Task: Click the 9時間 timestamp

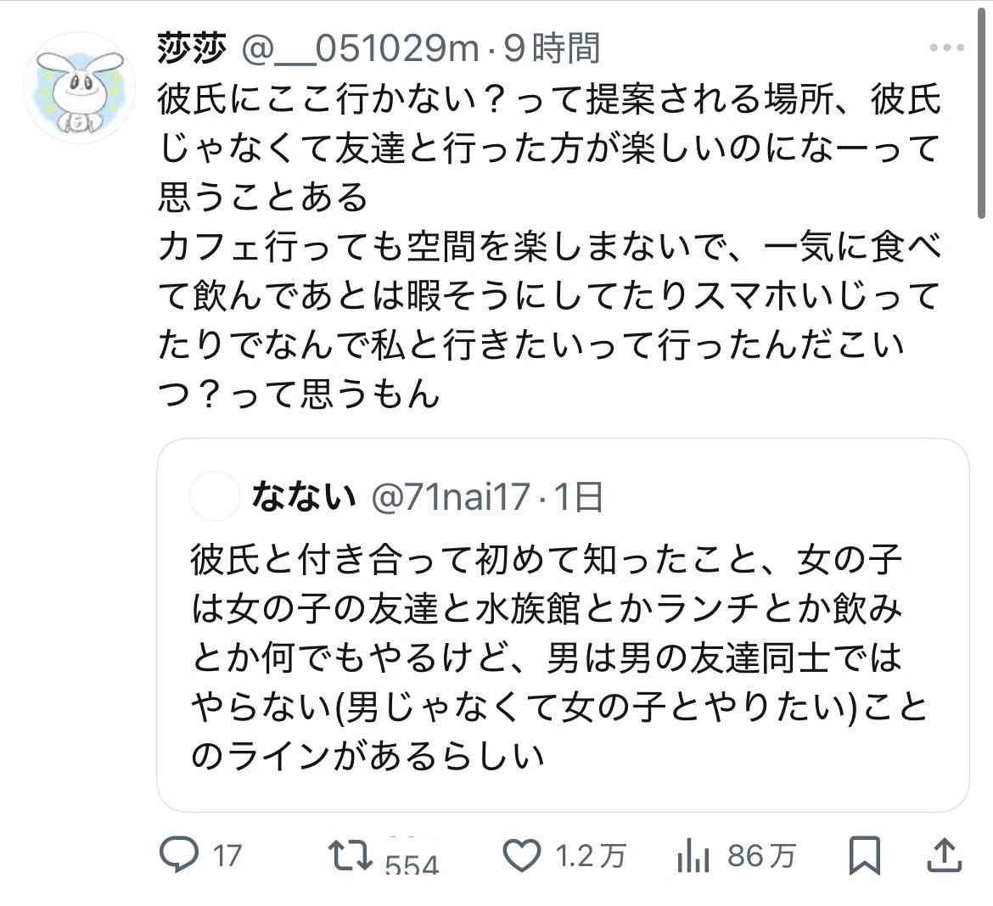Action: (552, 49)
